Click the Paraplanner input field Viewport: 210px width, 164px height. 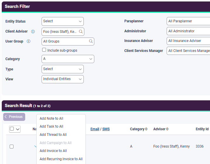coord(188,21)
